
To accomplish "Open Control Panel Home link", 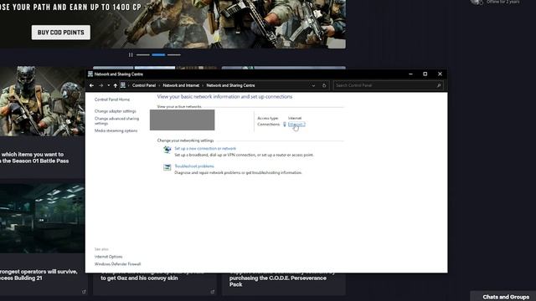I will coord(112,99).
